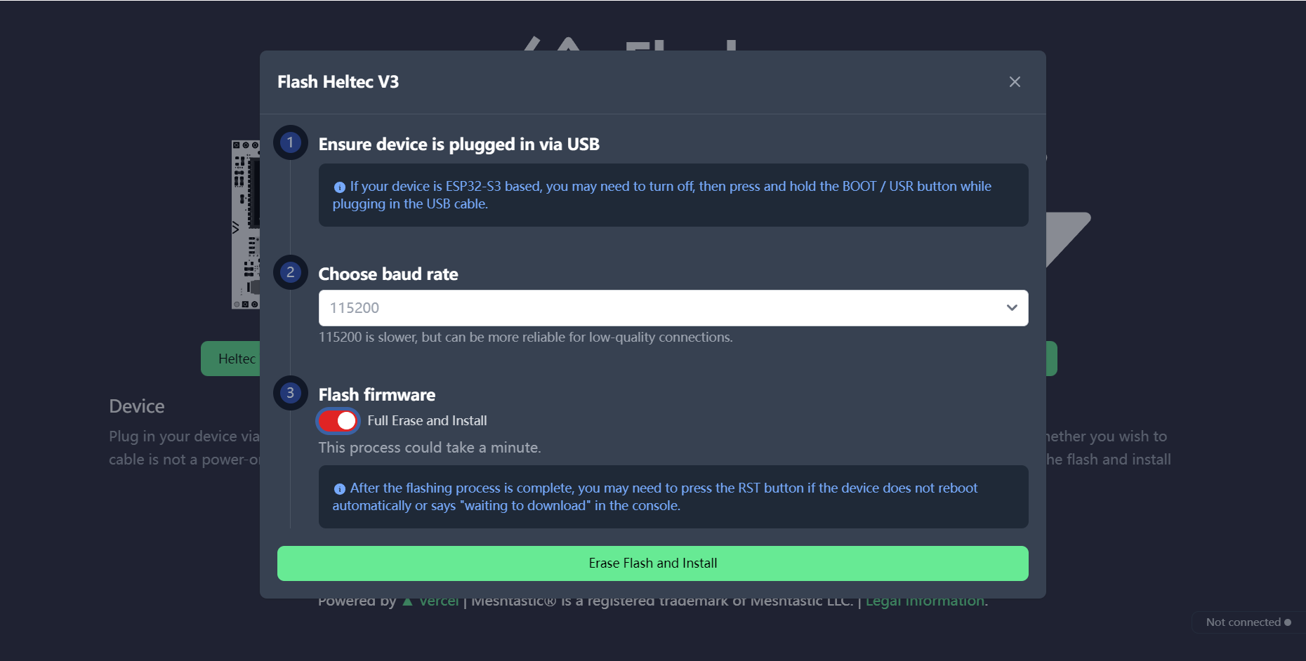The width and height of the screenshot is (1306, 661).
Task: Click the Choose baud rate heading
Action: pyautogui.click(x=388, y=274)
